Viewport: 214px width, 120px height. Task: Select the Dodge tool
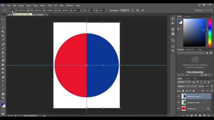pyautogui.click(x=3, y=73)
